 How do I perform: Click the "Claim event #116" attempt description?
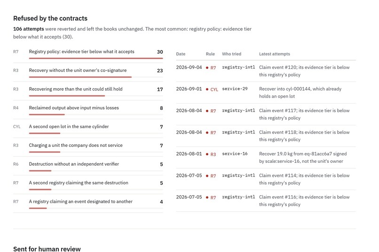click(304, 201)
